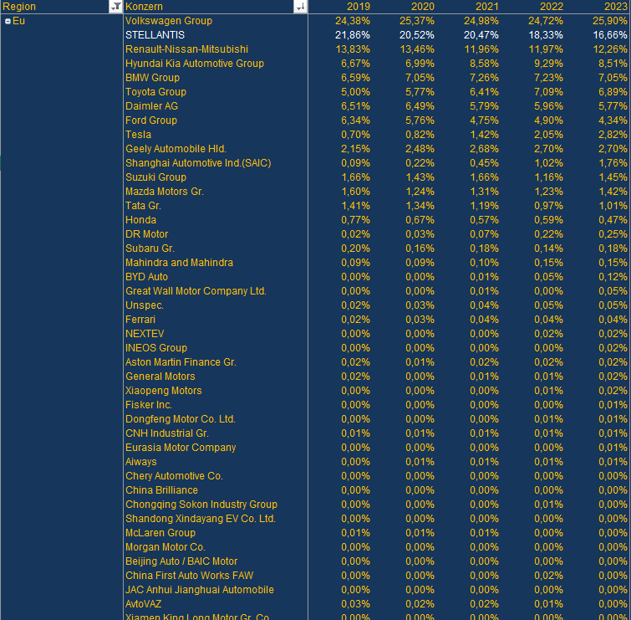The width and height of the screenshot is (631, 620).
Task: Select Shandong Xindayang EV Co. Ltd. cell
Action: tap(201, 519)
